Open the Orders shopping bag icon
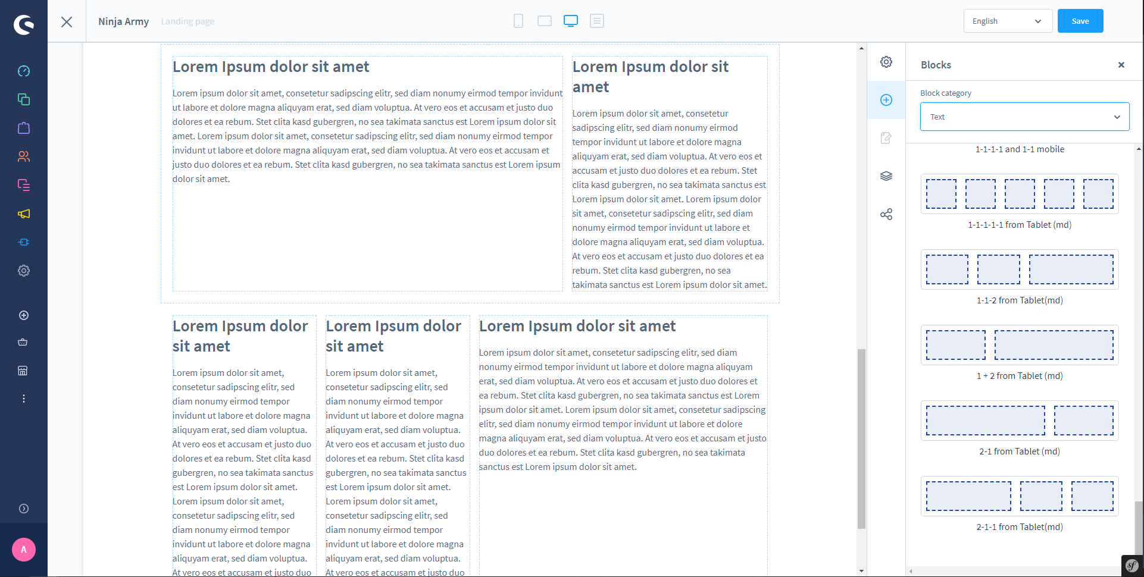Image resolution: width=1144 pixels, height=577 pixels. pos(24,128)
